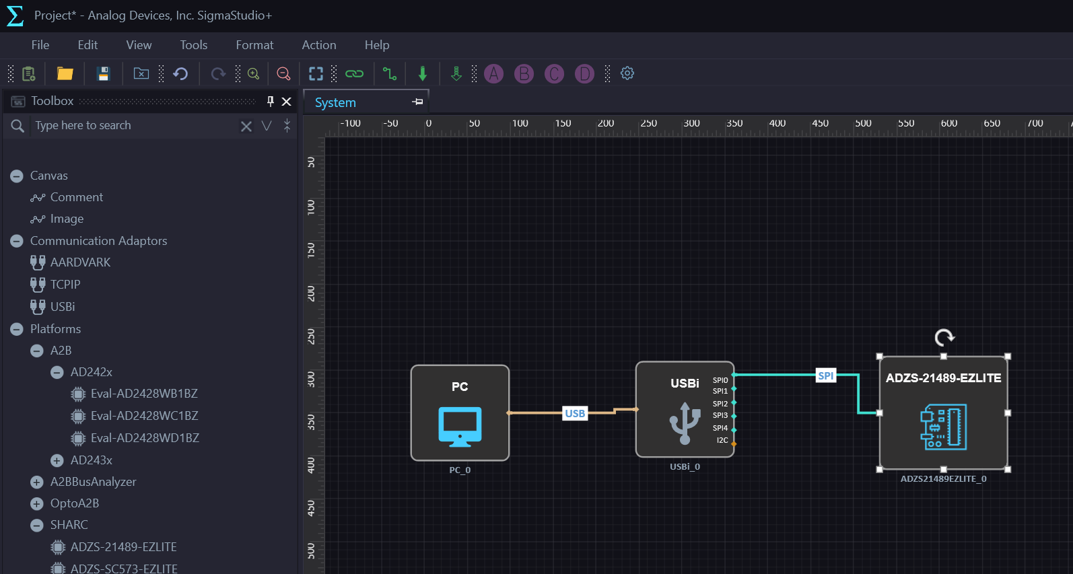Click the SPI connection label
This screenshot has height=574, width=1073.
click(x=826, y=375)
